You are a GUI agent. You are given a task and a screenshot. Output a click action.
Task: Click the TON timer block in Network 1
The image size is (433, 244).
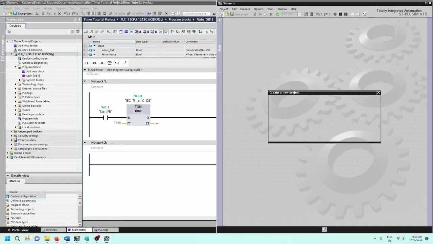[138, 115]
